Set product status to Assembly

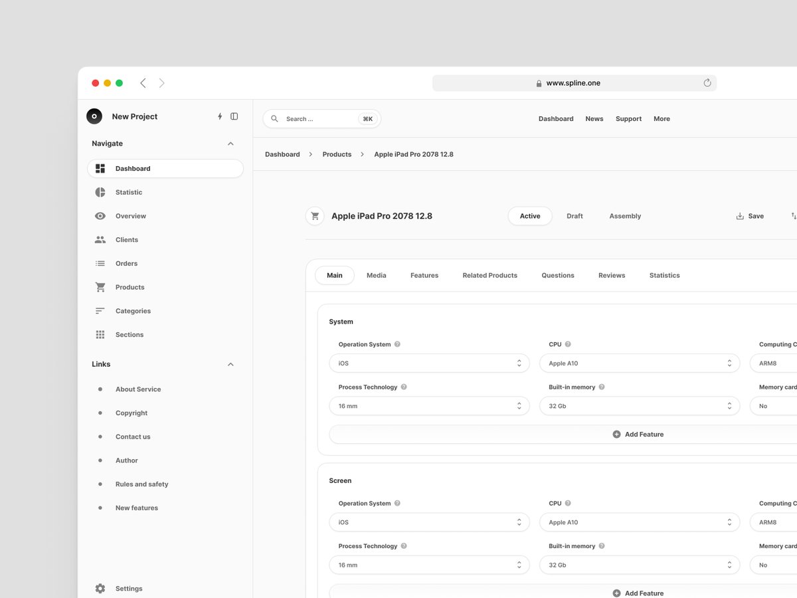tap(625, 216)
